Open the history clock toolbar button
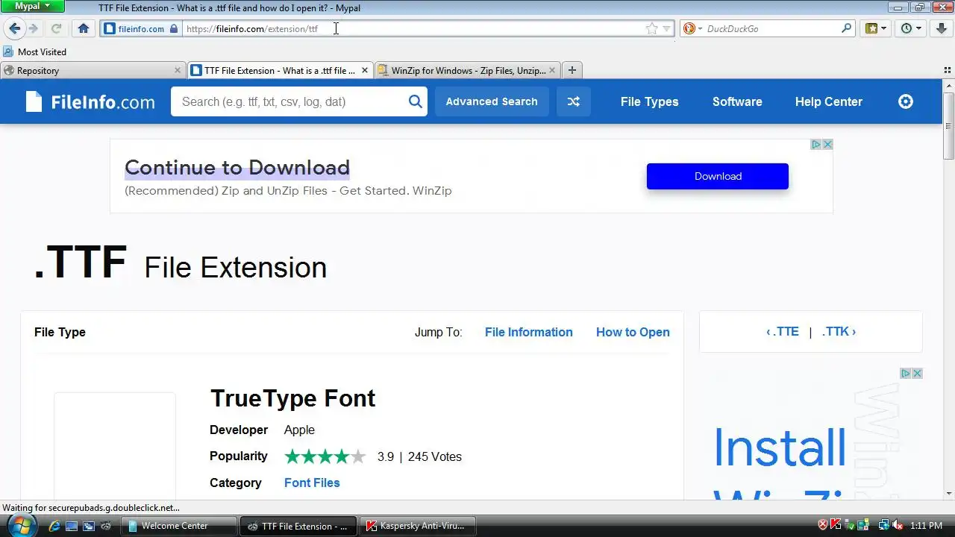The height and width of the screenshot is (537, 955). pos(910,28)
